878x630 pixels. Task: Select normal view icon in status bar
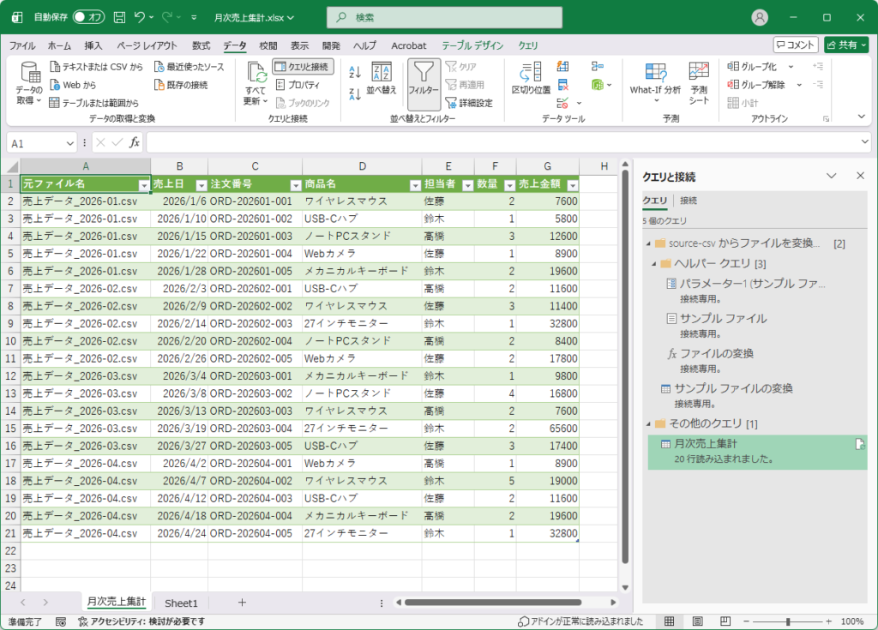tap(669, 621)
